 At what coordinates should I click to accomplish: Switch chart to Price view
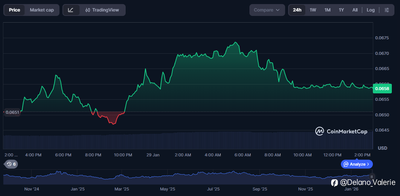(14, 10)
